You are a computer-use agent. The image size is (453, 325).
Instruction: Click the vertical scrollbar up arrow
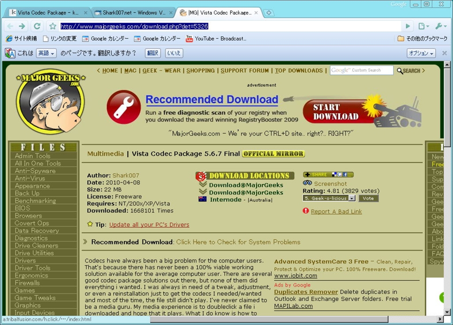[447, 65]
